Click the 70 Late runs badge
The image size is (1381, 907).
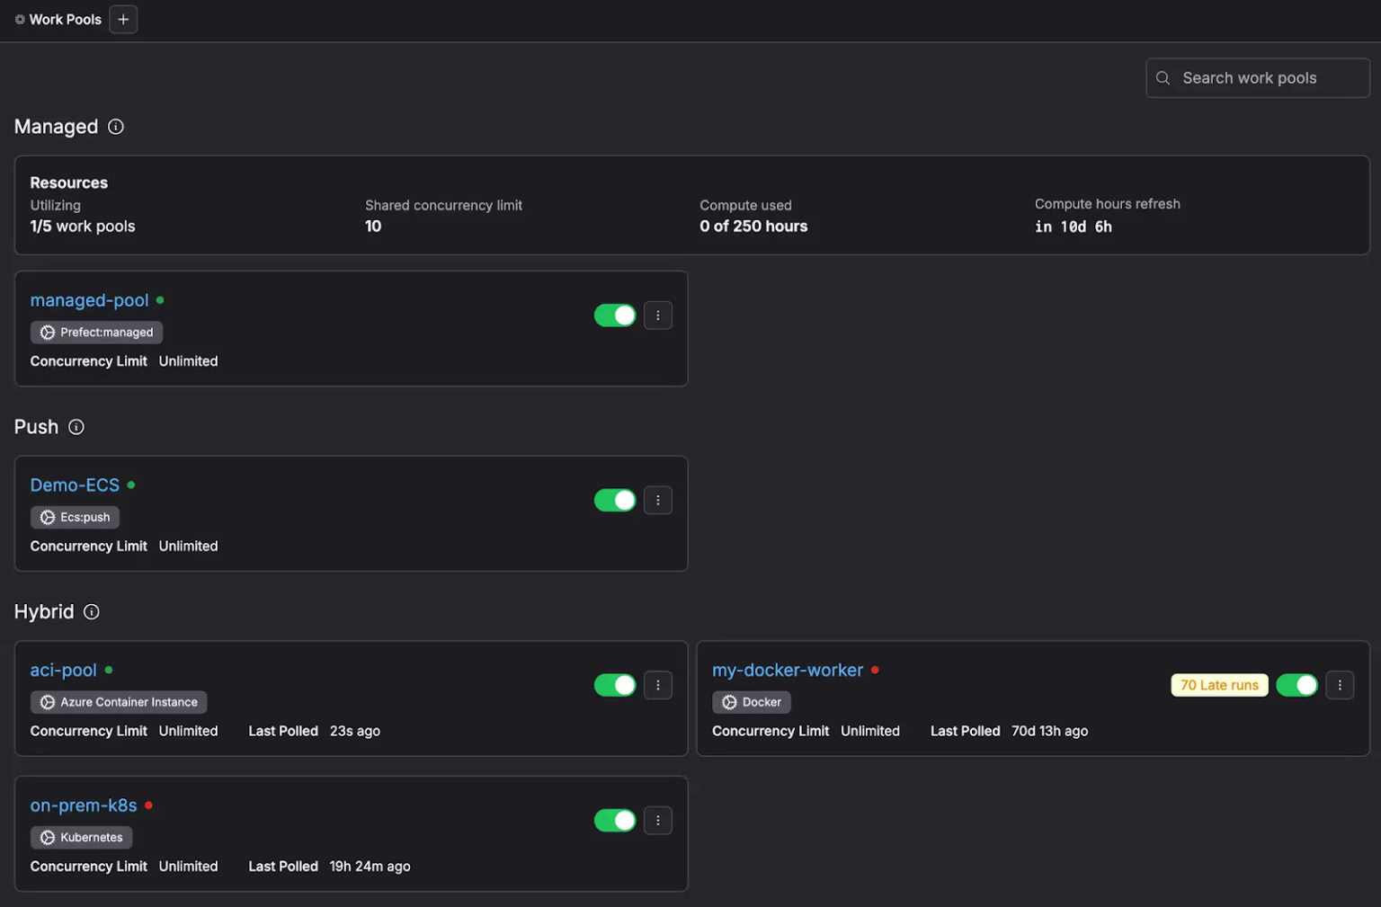1219,685
